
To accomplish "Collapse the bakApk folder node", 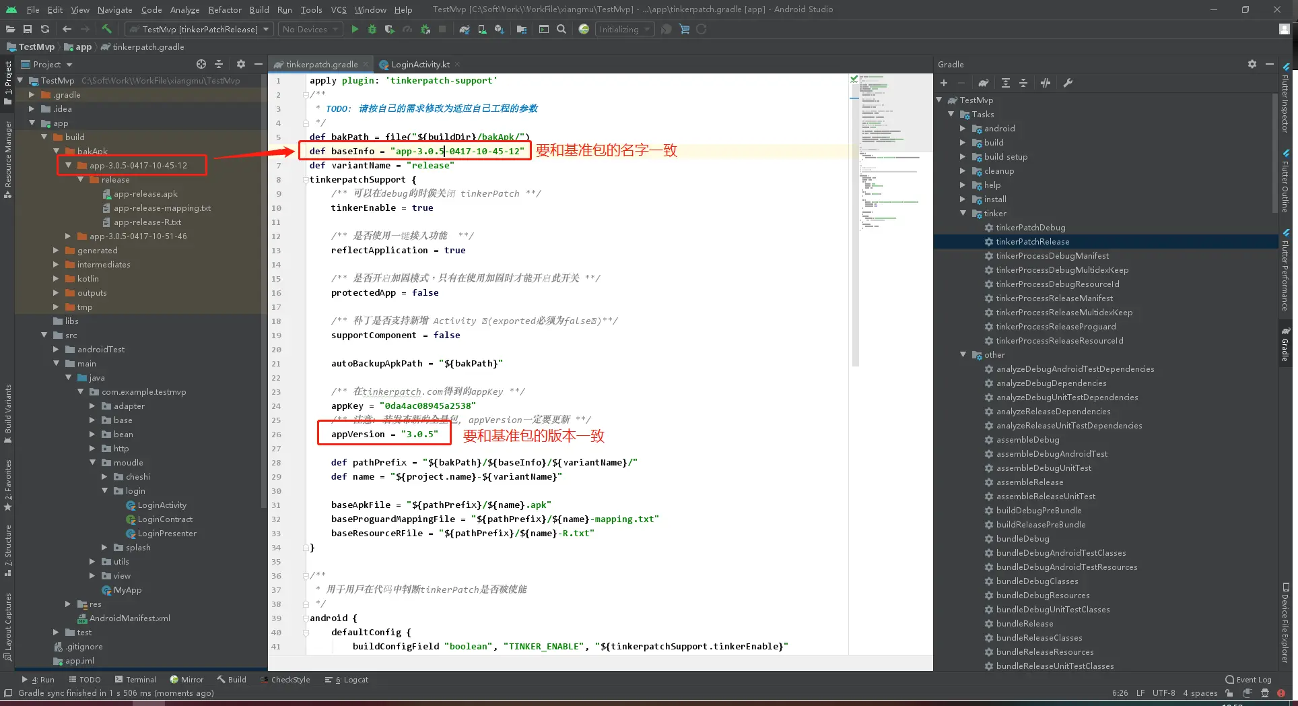I will pyautogui.click(x=56, y=151).
